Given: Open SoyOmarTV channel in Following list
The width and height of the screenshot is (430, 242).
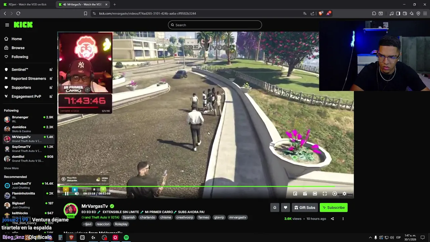Looking at the screenshot, I should [29, 149].
